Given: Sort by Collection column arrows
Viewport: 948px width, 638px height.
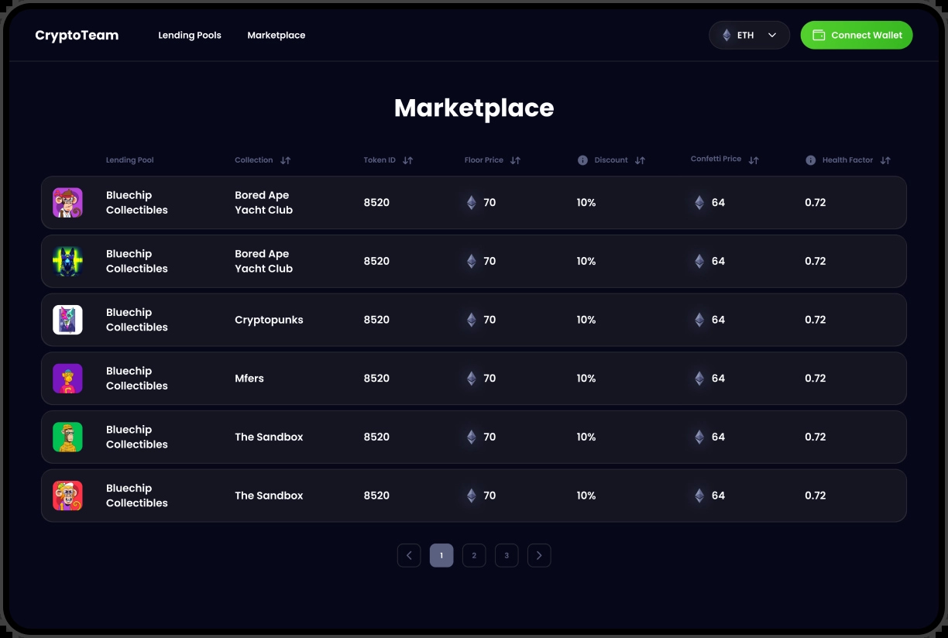Looking at the screenshot, I should [285, 160].
